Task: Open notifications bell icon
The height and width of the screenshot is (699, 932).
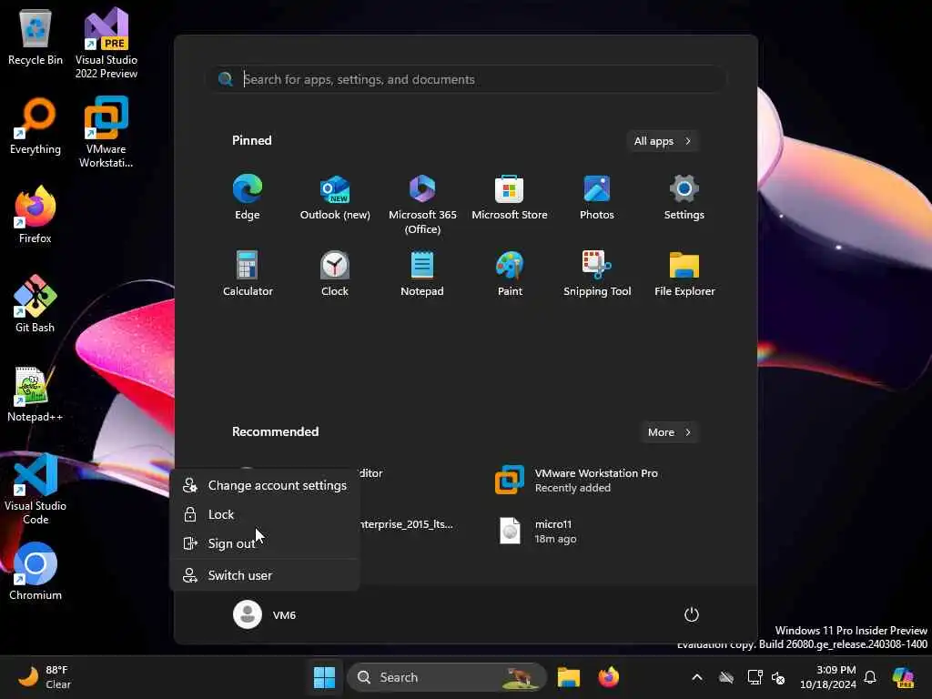Action: (870, 677)
